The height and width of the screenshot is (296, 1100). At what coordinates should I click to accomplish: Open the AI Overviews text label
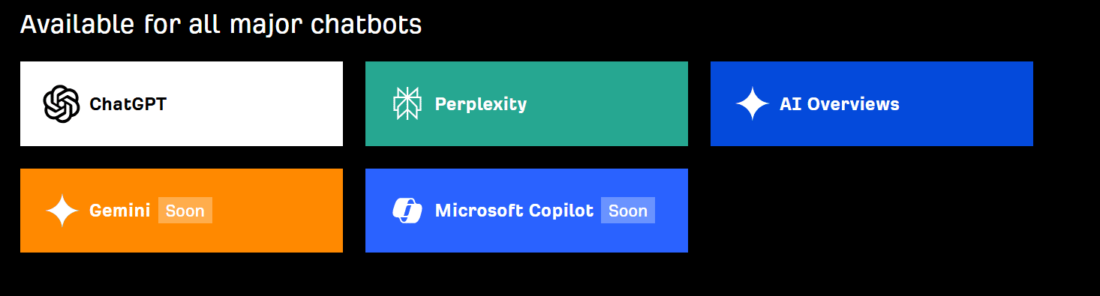pyautogui.click(x=839, y=104)
